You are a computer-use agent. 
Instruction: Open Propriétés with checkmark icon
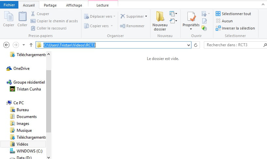click(x=191, y=19)
